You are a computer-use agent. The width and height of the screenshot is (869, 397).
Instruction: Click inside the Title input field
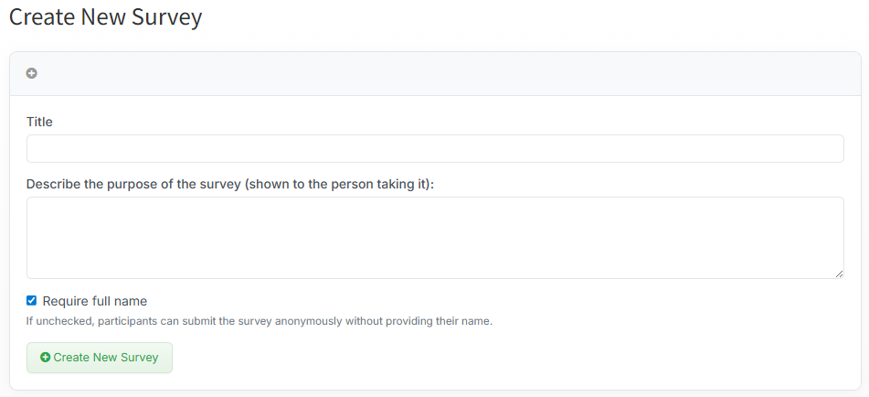pos(435,149)
